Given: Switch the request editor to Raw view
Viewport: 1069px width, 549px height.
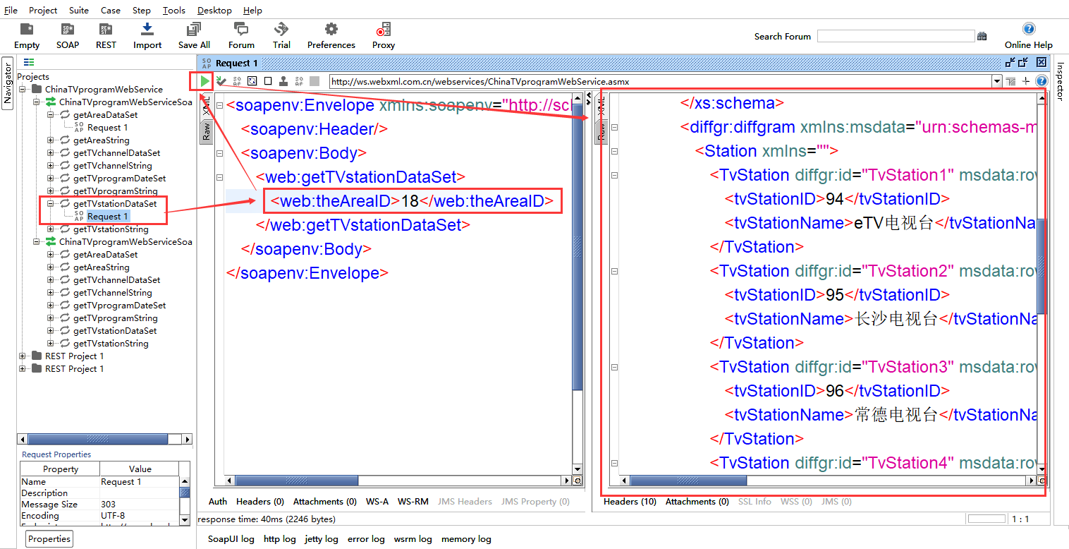Looking at the screenshot, I should [x=207, y=131].
